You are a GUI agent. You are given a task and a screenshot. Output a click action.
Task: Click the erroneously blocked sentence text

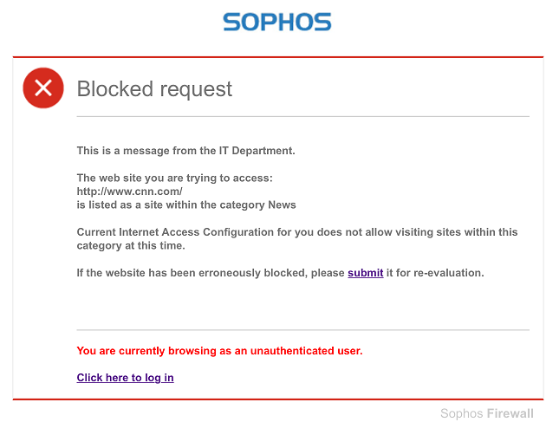click(x=280, y=273)
